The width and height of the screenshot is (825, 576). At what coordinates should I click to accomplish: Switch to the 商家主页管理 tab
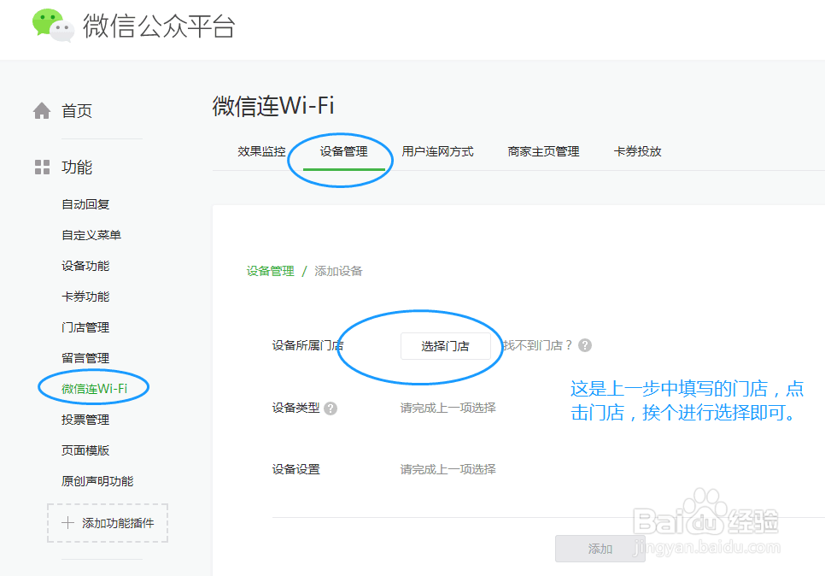click(543, 151)
